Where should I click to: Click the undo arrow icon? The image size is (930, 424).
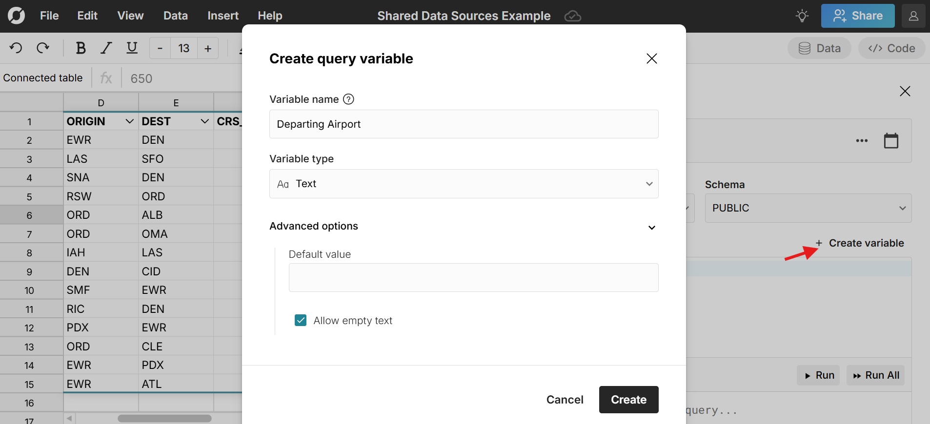click(16, 48)
